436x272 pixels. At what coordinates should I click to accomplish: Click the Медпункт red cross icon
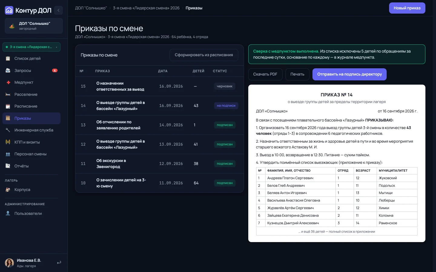8,83
